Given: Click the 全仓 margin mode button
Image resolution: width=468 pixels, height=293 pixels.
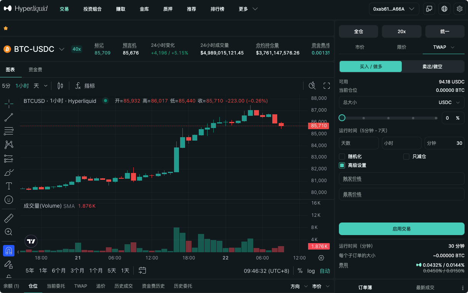Looking at the screenshot, I should click(358, 32).
